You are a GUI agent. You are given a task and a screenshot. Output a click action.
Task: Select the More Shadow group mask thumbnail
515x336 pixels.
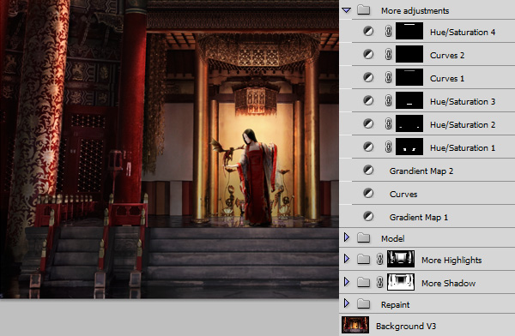click(401, 282)
